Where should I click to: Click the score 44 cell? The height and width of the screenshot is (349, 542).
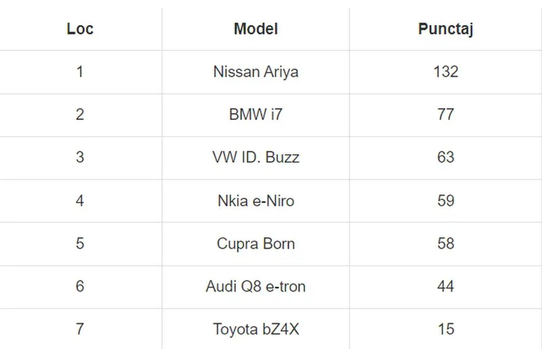[445, 287]
